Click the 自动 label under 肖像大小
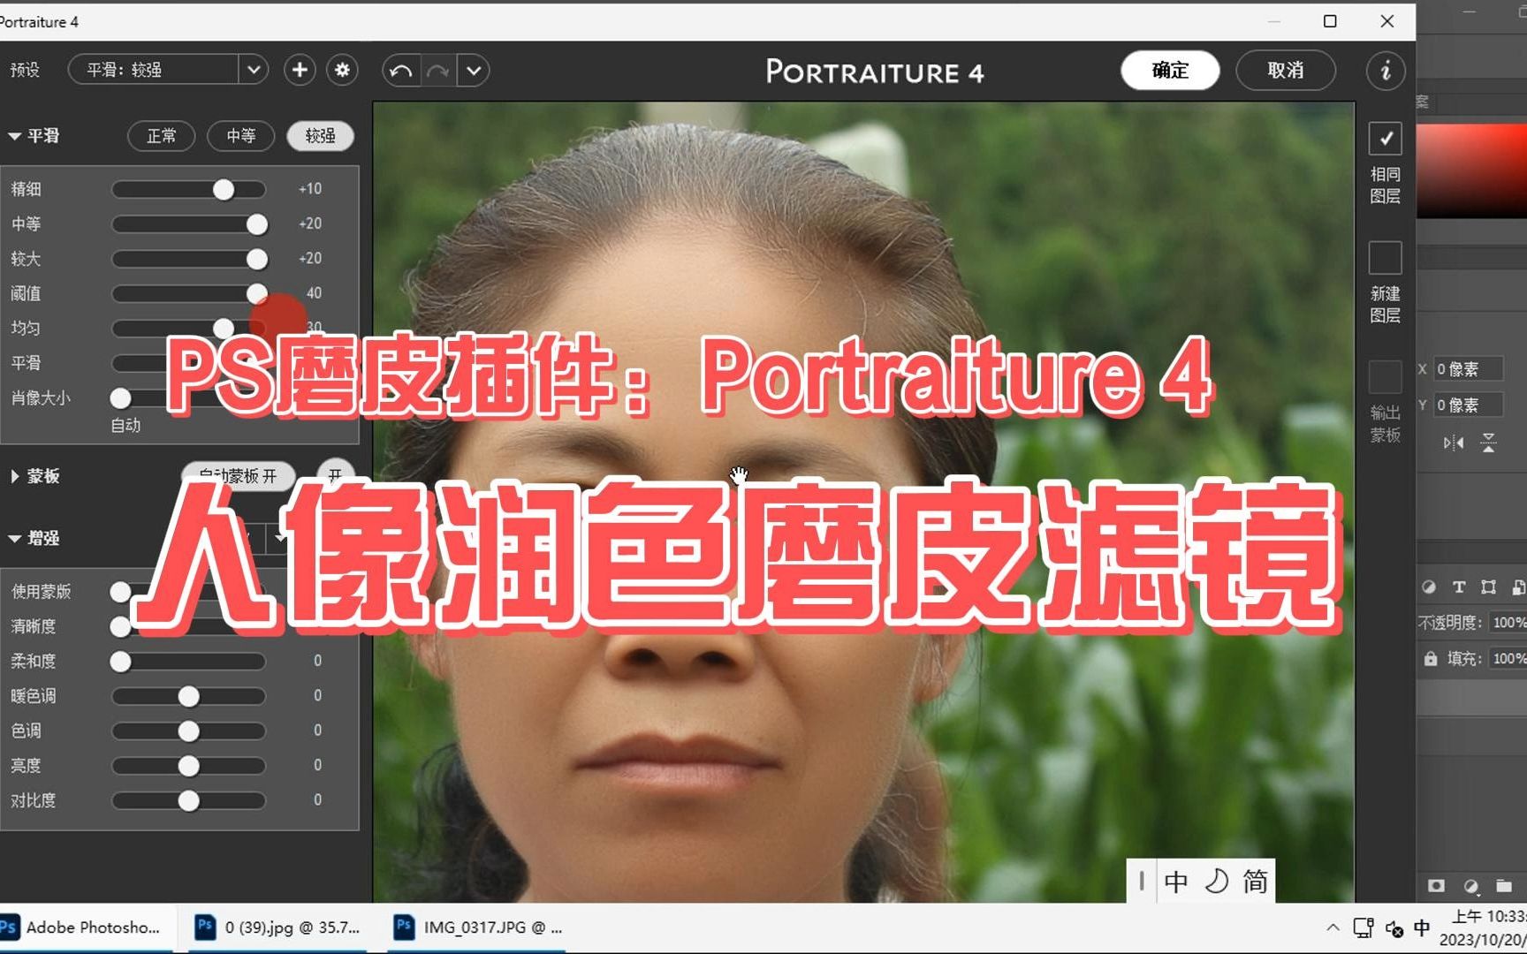The width and height of the screenshot is (1527, 954). point(125,426)
